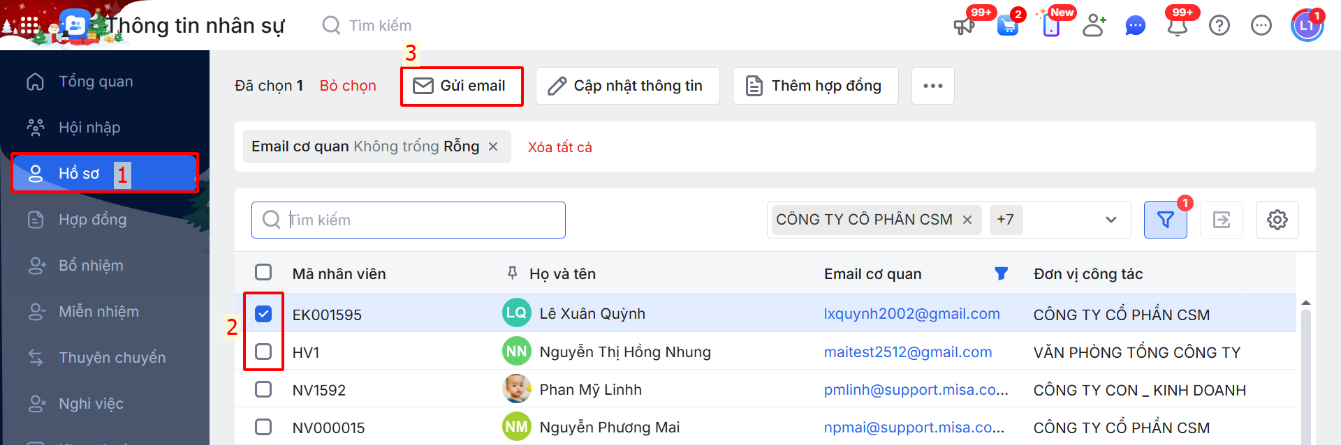This screenshot has height=445, width=1341.
Task: Toggle the select-all header checkbox
Action: 263,272
